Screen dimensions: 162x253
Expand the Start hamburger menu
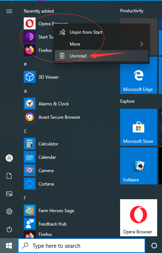(x=9, y=11)
